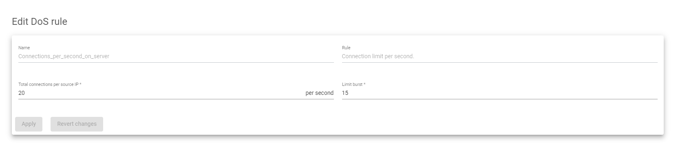This screenshot has width=678, height=160.
Task: Click the Apply button
Action: (x=29, y=124)
